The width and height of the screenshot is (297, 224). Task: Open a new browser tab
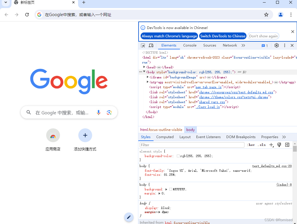click(84, 3)
